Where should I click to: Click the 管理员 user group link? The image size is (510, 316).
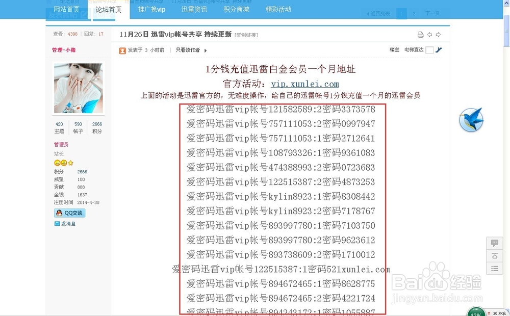(x=61, y=144)
